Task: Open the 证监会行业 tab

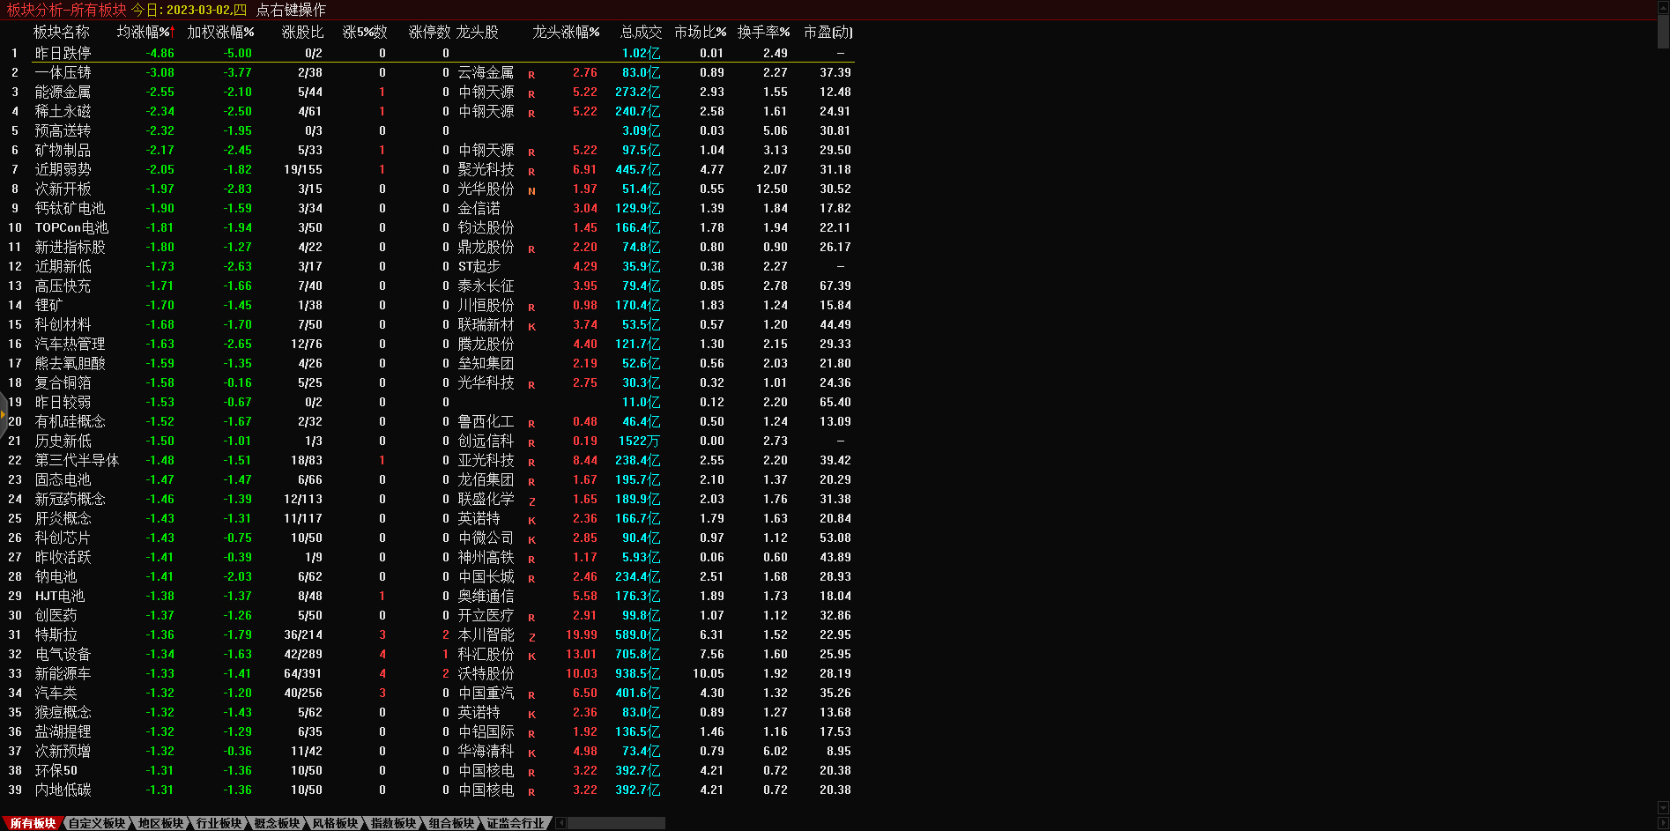Action: pos(516,823)
